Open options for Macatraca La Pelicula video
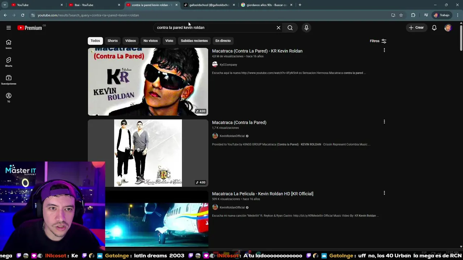Screen dimensions: 463x260 384,193
